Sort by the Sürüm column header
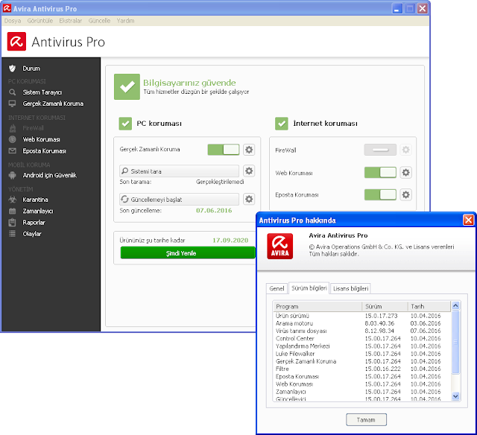Image resolution: width=477 pixels, height=435 pixels. (385, 306)
